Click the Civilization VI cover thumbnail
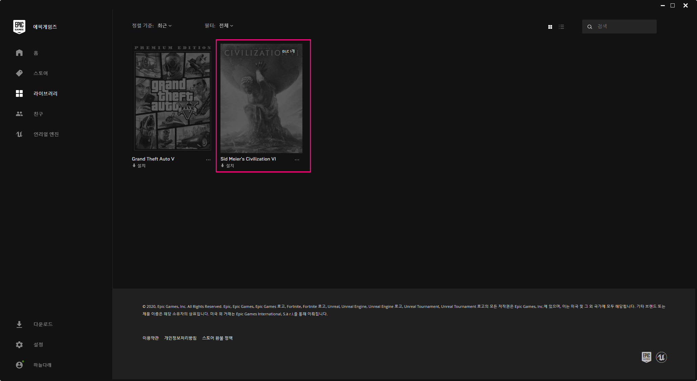697x381 pixels. point(261,98)
